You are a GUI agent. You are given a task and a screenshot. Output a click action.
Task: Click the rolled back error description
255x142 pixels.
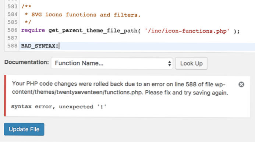120,88
